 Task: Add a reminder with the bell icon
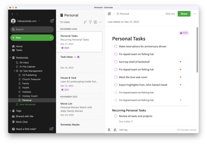pos(109,130)
